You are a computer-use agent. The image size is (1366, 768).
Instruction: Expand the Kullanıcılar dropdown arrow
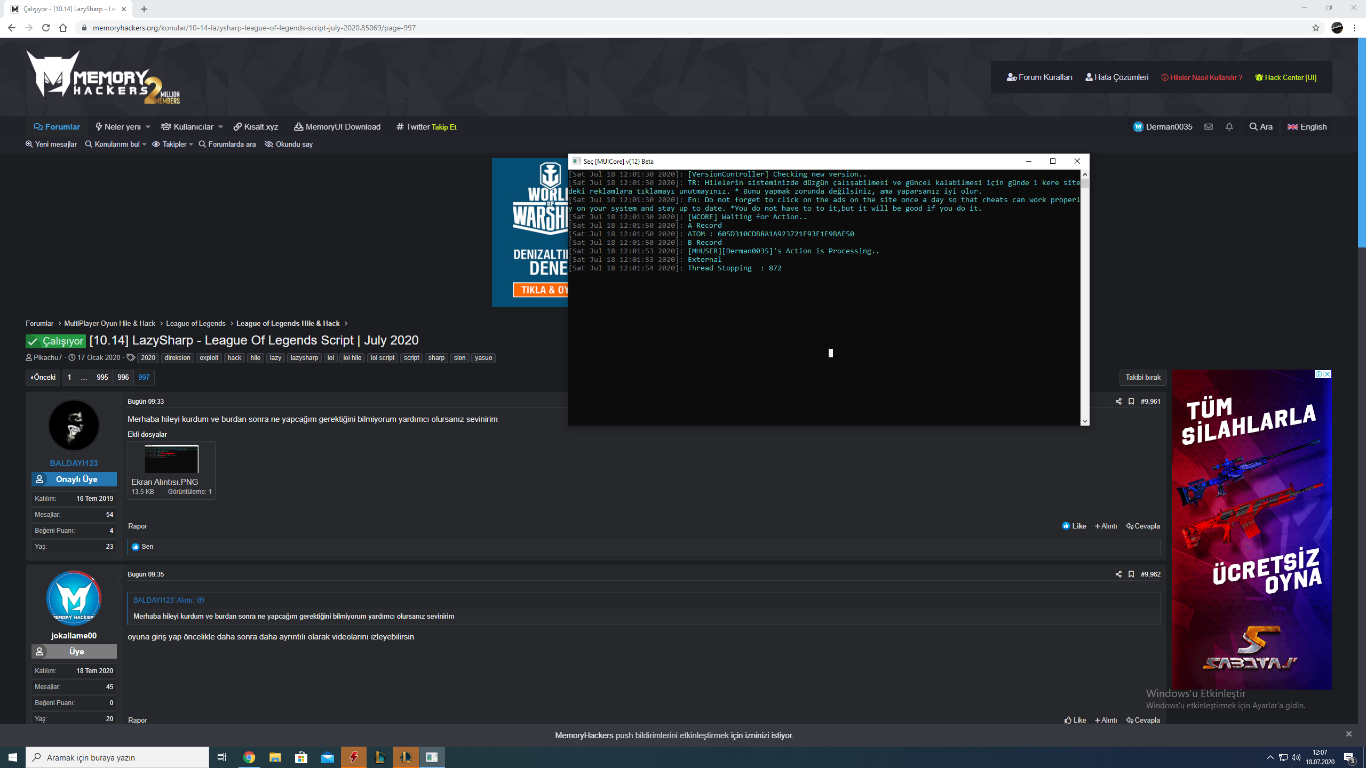coord(221,127)
